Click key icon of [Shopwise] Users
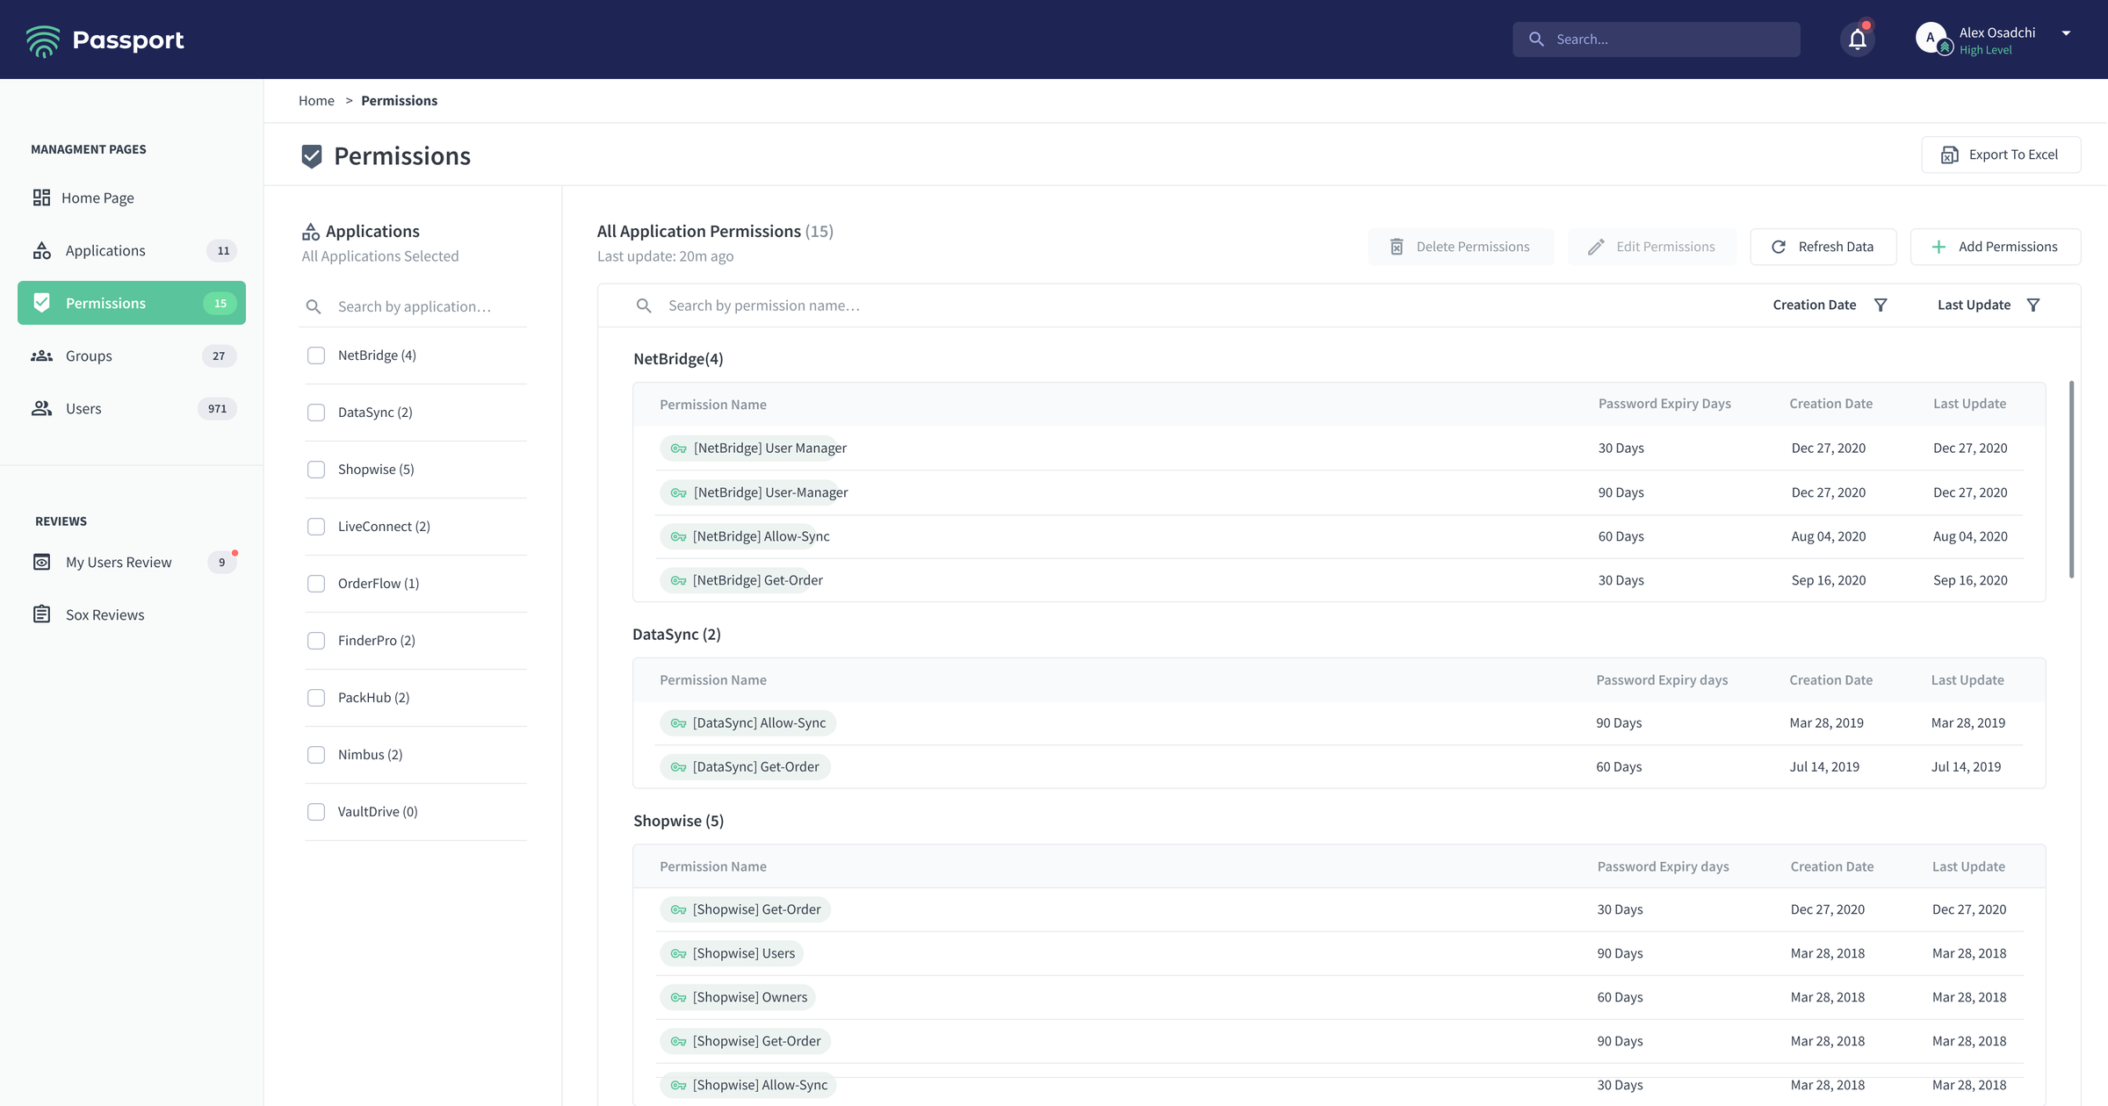The image size is (2108, 1106). coord(678,953)
